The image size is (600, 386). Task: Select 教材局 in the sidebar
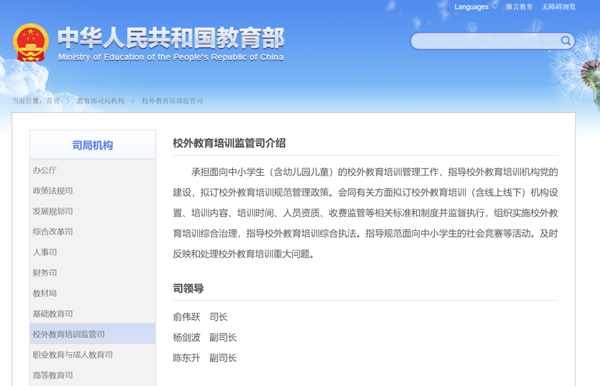93,293
